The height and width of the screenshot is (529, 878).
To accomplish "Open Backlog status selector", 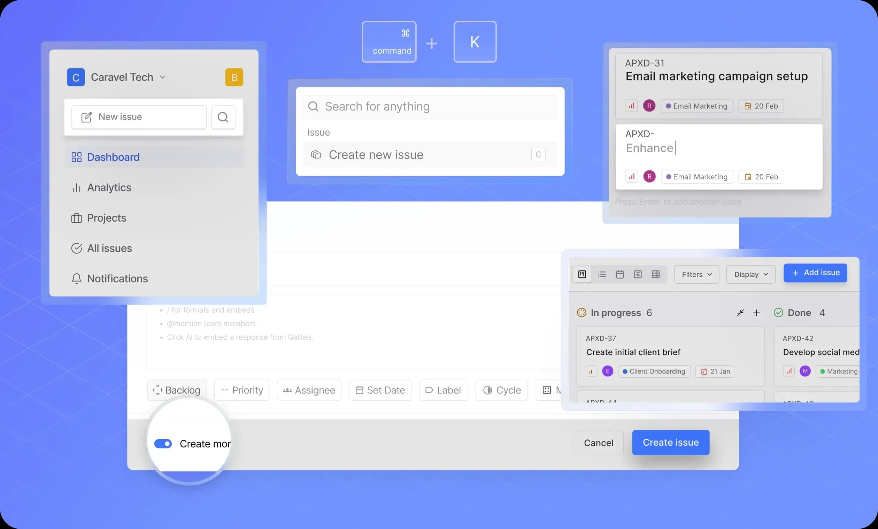I will pyautogui.click(x=177, y=390).
